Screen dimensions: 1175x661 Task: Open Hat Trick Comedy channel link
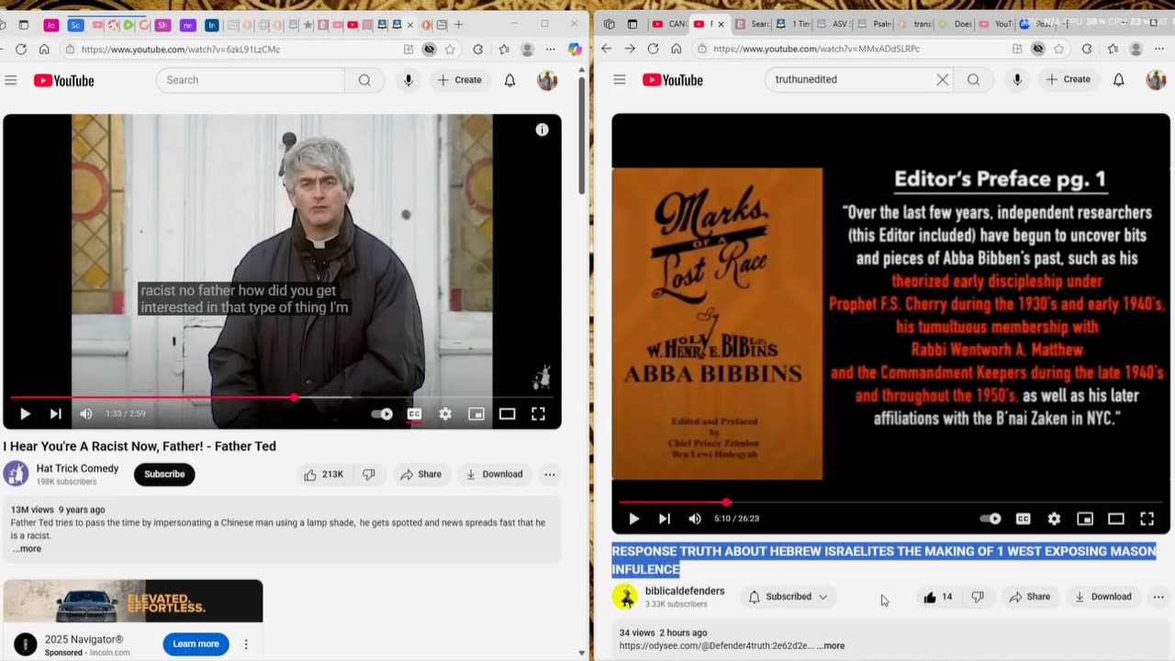click(x=77, y=468)
